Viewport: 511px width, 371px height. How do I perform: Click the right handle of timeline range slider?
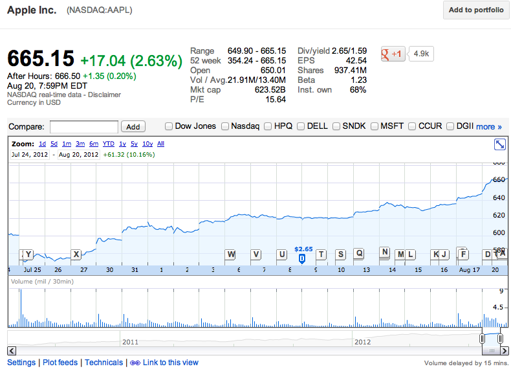coord(500,339)
